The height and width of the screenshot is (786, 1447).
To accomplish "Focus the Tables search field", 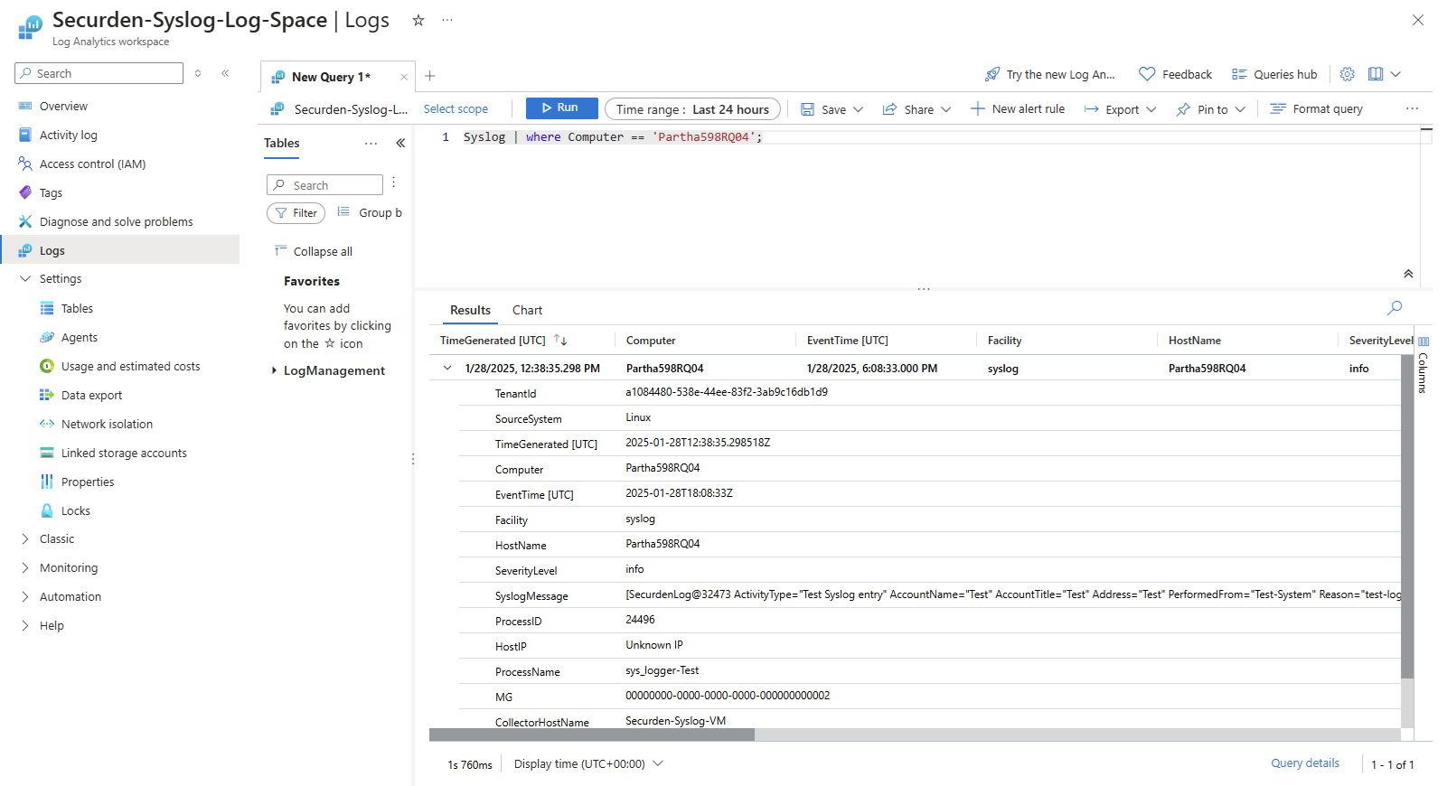I will [x=324, y=185].
